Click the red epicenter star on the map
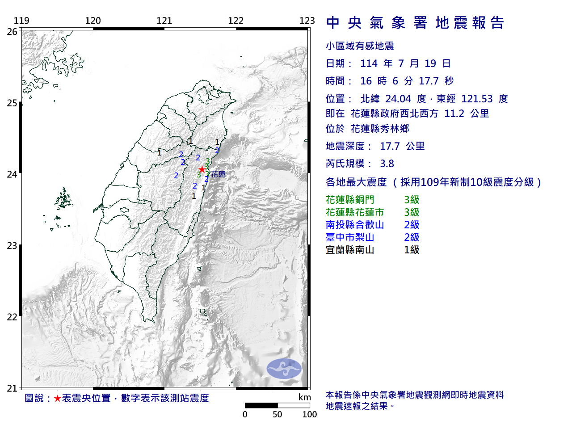The height and width of the screenshot is (429, 572). tap(202, 169)
